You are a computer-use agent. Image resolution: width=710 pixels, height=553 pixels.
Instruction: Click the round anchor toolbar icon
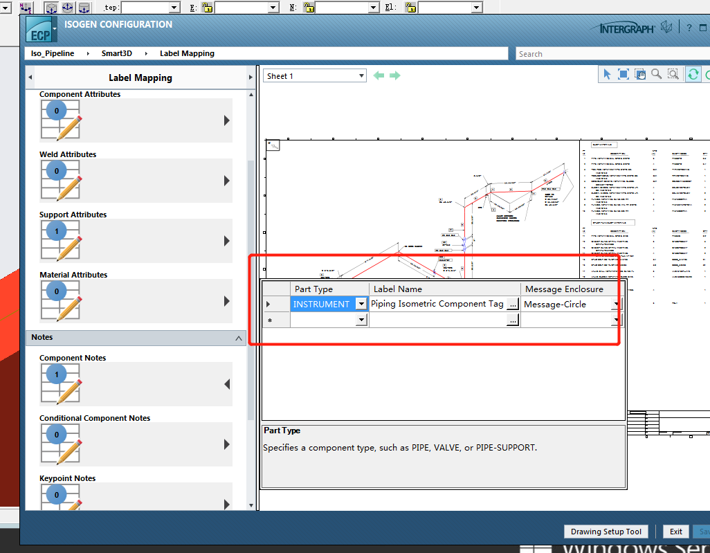click(x=67, y=8)
